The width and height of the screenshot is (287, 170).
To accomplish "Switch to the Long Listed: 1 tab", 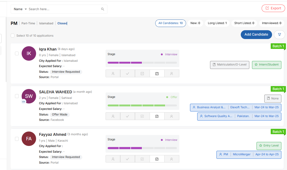I will 217,23.
